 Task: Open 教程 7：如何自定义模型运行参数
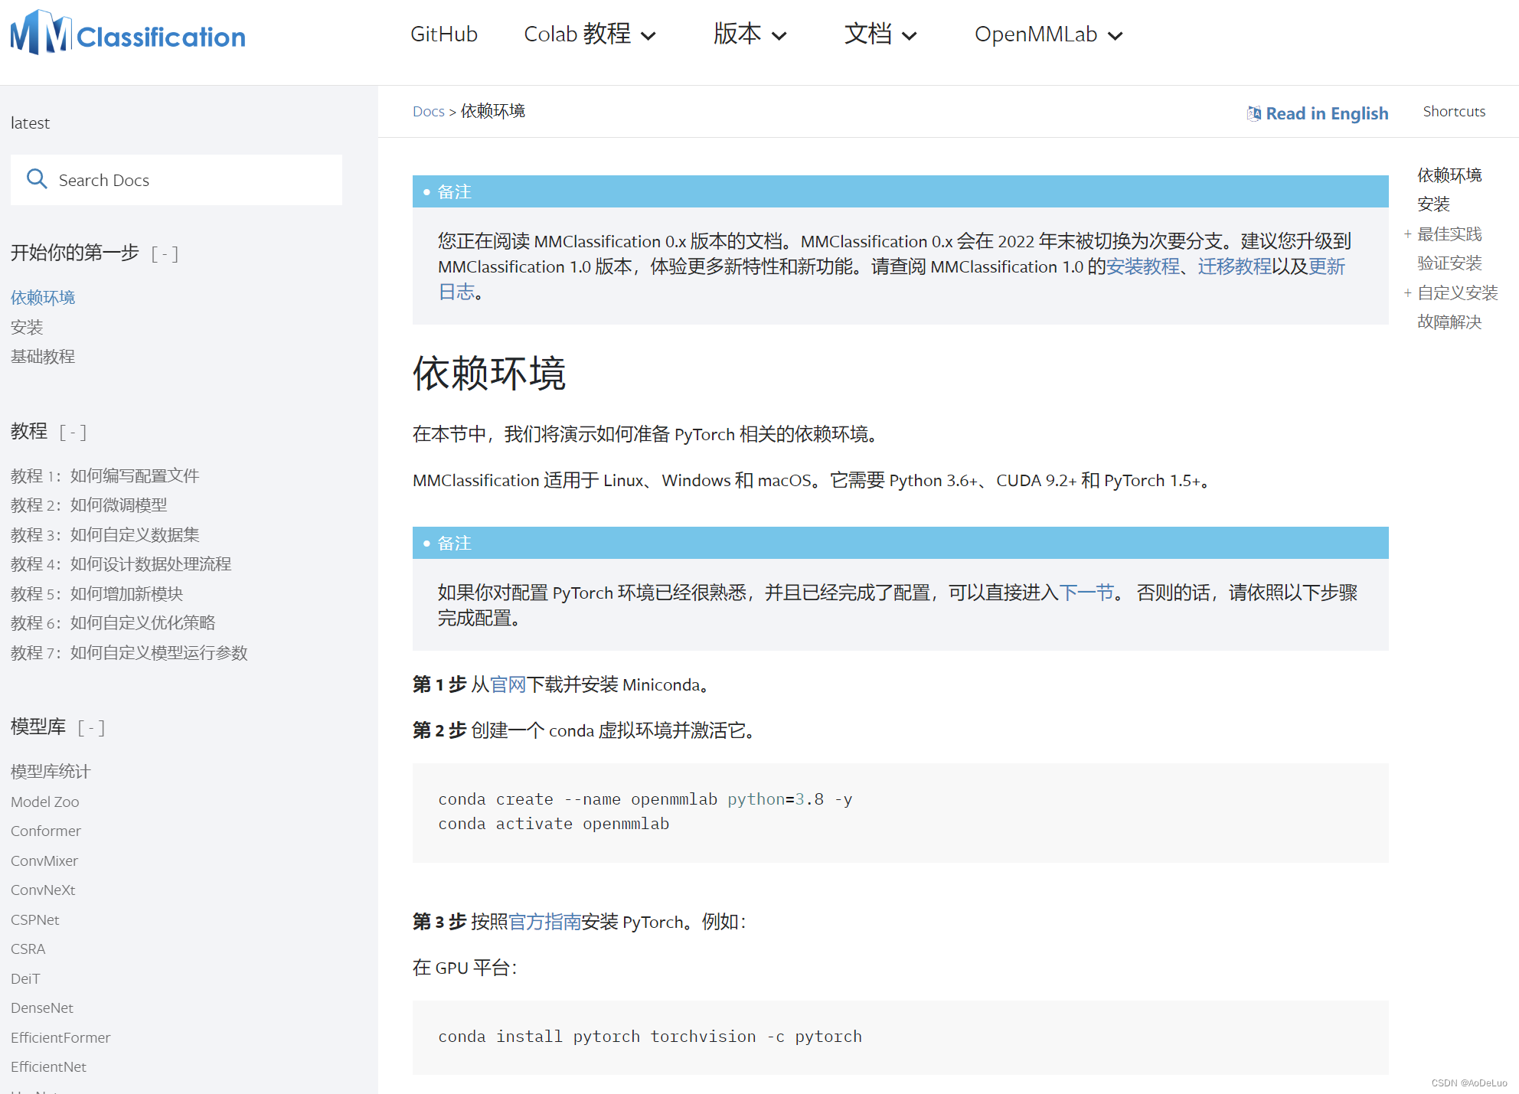[129, 652]
